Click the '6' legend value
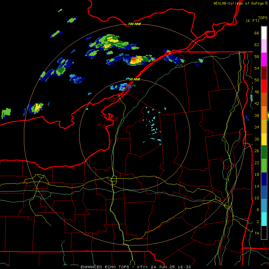 (x=258, y=210)
